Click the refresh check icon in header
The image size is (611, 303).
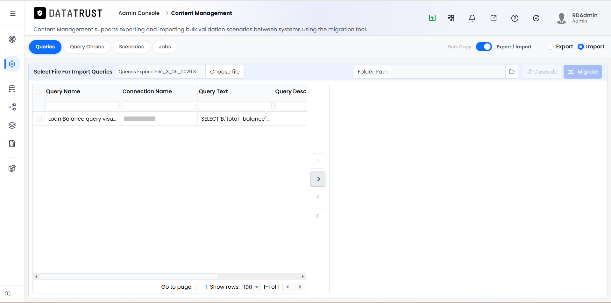(x=536, y=18)
